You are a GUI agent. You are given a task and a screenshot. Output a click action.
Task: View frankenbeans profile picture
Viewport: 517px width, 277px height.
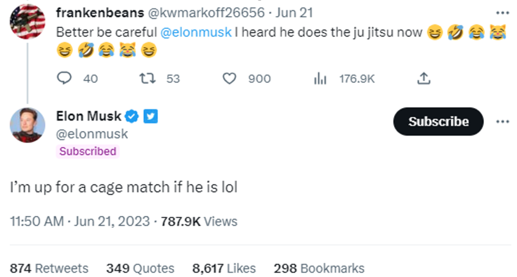coord(27,21)
